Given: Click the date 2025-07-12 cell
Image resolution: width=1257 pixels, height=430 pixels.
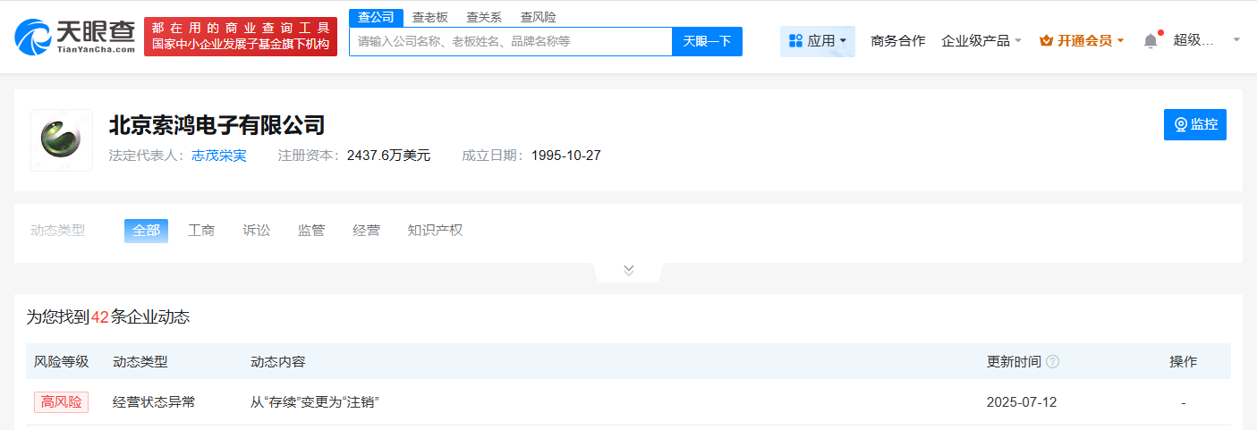Looking at the screenshot, I should pos(1022,402).
